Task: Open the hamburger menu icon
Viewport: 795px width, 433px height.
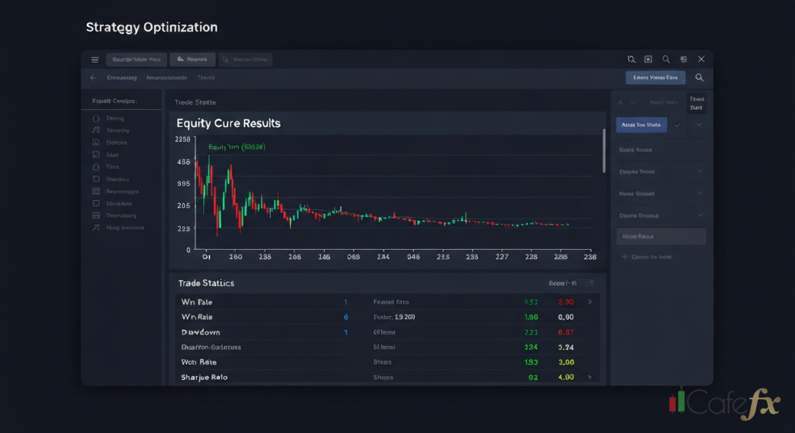Action: tap(94, 59)
